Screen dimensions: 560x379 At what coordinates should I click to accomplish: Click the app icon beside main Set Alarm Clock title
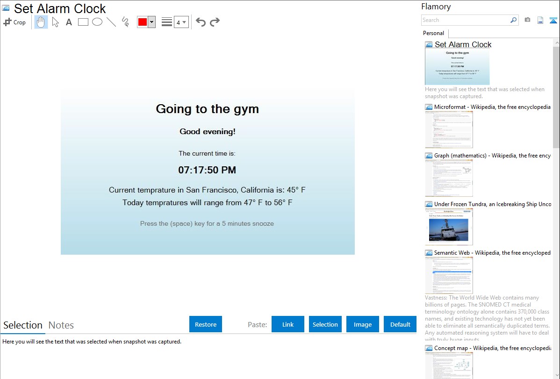[x=6, y=8]
